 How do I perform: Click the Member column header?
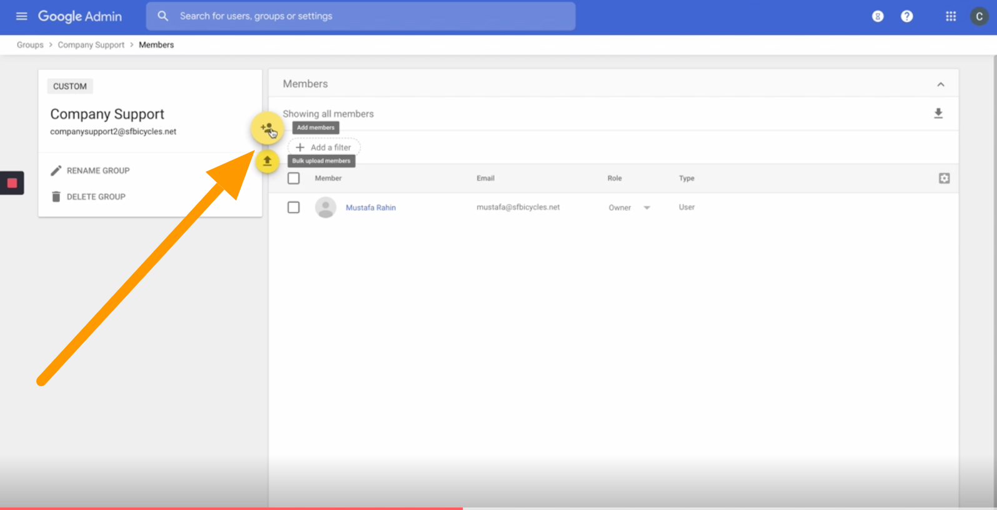pos(328,178)
